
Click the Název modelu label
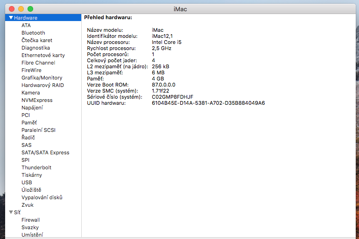[x=105, y=30]
